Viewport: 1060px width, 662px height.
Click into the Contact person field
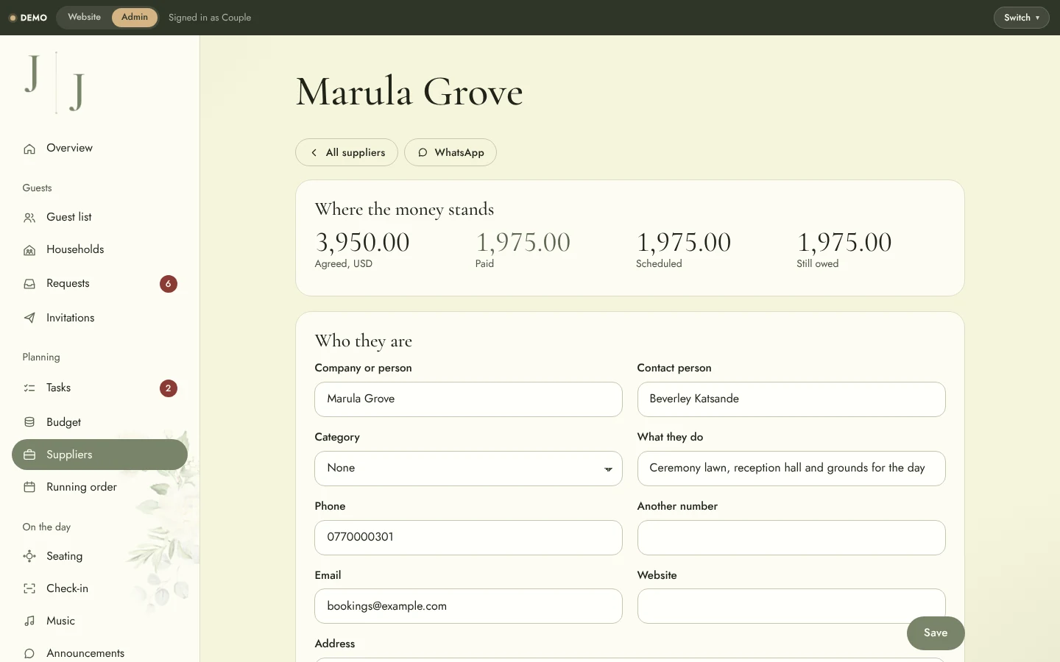coord(791,399)
